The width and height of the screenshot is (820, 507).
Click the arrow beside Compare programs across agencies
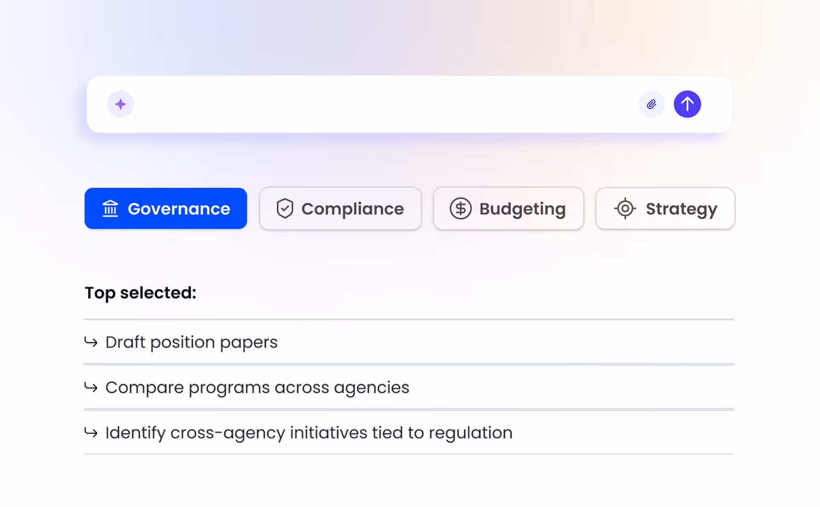[91, 387]
